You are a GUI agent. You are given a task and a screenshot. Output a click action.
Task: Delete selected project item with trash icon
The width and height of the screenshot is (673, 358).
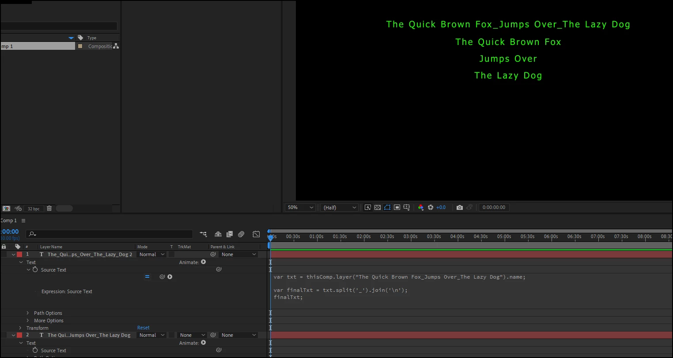[49, 209]
